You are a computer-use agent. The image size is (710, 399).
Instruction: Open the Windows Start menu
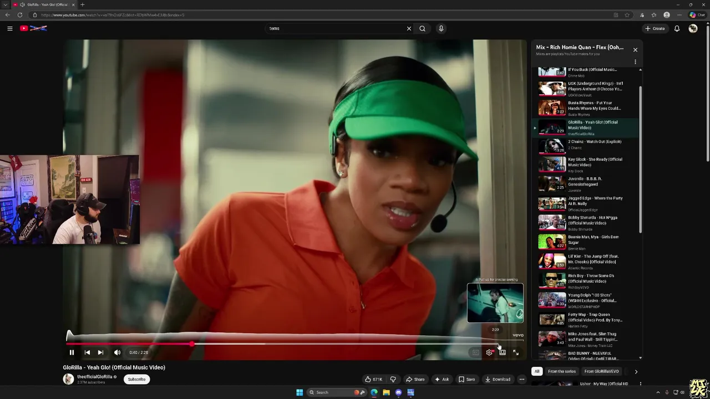point(300,392)
